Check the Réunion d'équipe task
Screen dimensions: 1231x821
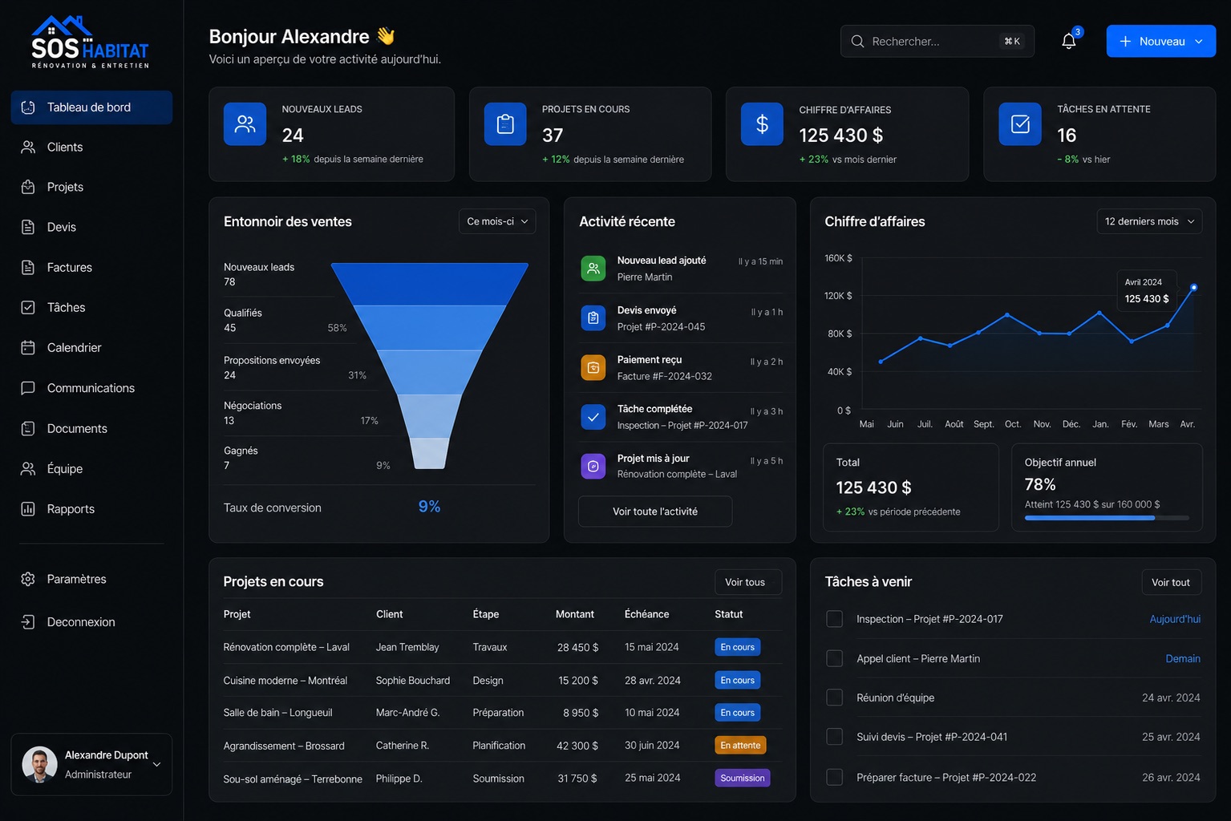click(835, 698)
